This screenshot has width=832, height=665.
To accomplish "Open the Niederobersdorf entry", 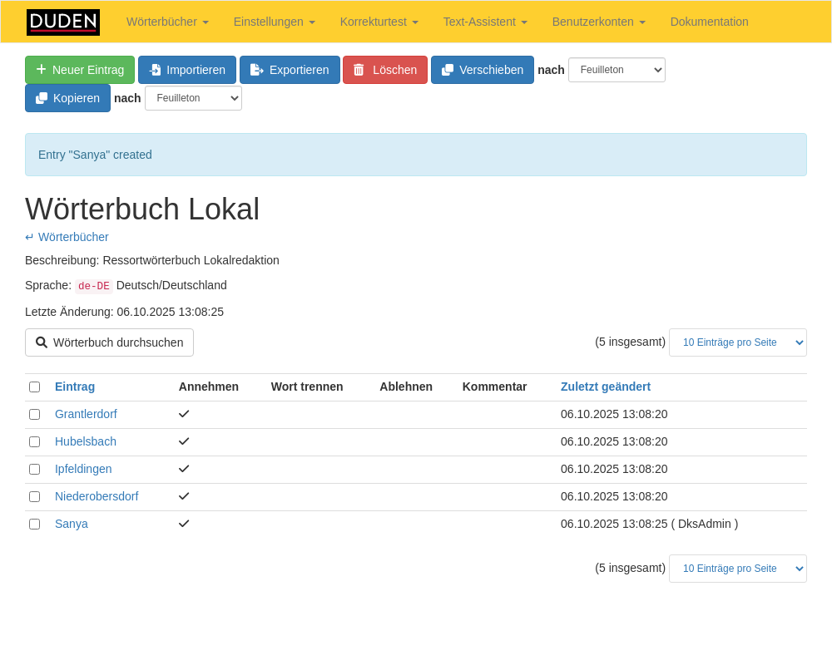I will (x=97, y=496).
